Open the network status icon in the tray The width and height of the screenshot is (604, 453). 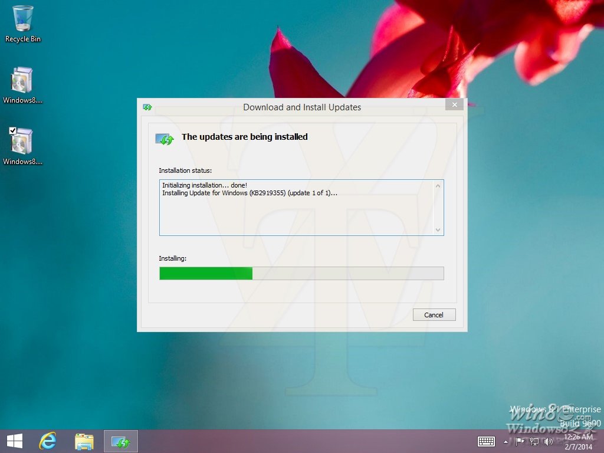534,441
